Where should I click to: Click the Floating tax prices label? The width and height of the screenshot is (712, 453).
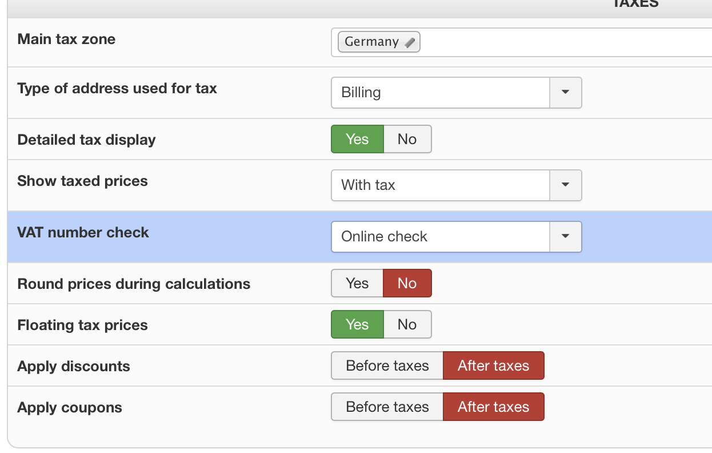pyautogui.click(x=82, y=325)
